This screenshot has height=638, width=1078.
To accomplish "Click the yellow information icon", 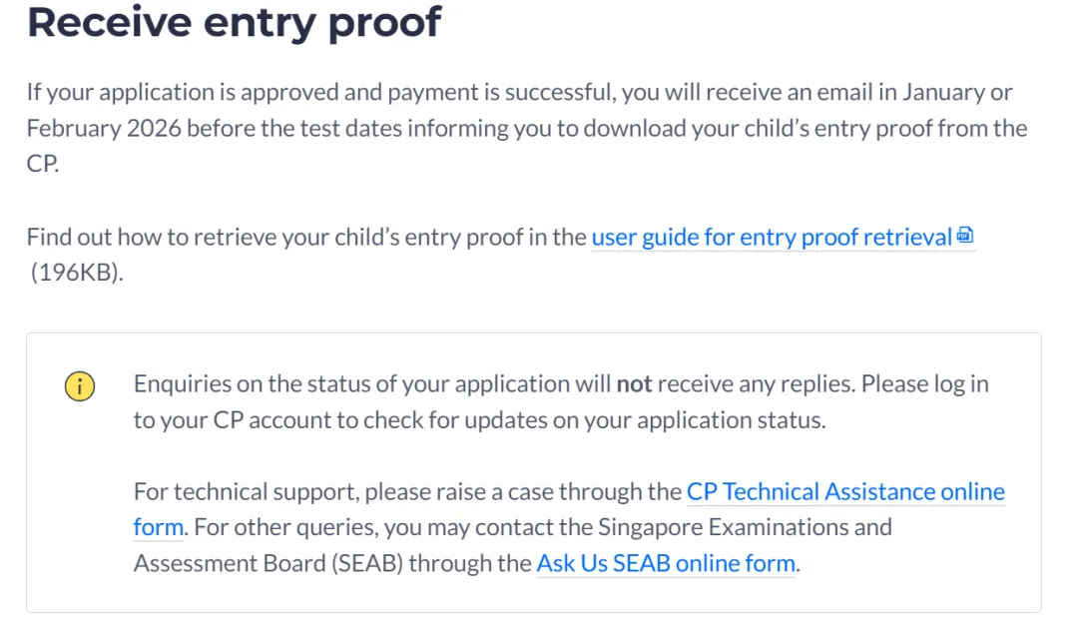I will coord(80,385).
